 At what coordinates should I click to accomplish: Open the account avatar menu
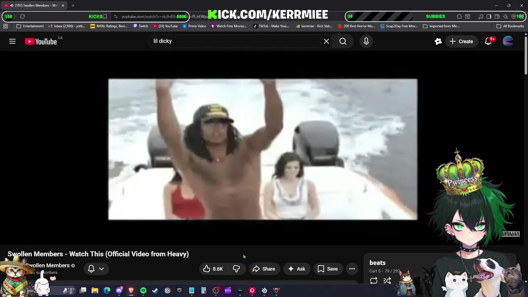[508, 41]
